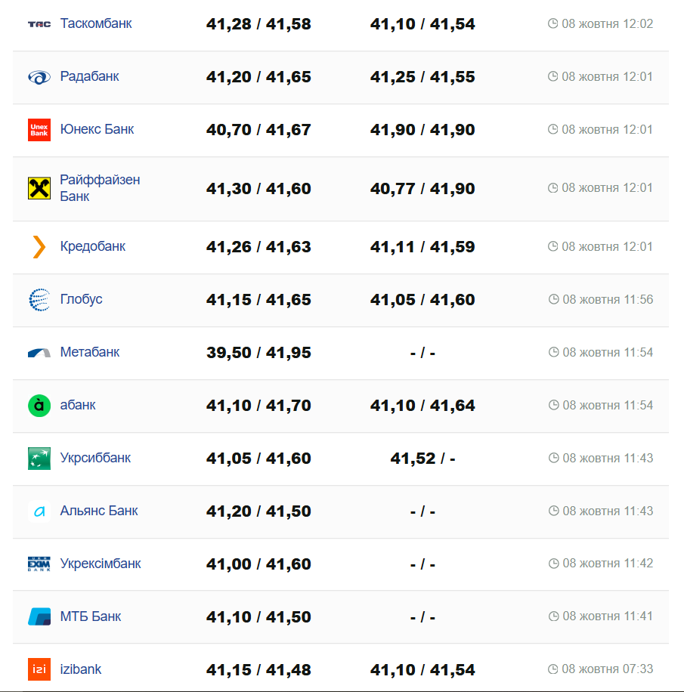The width and height of the screenshot is (684, 692).
Task: Click the orange Кредобанк chevron logo
Action: [39, 247]
